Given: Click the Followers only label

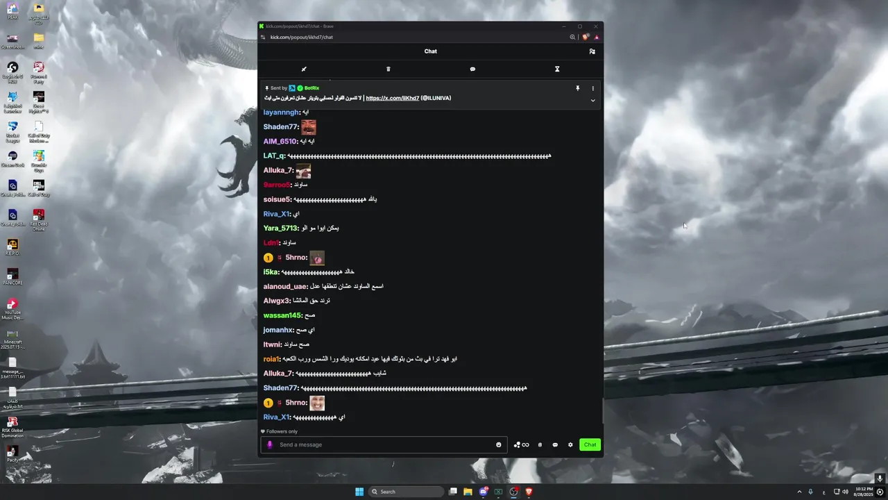Looking at the screenshot, I should [x=282, y=431].
